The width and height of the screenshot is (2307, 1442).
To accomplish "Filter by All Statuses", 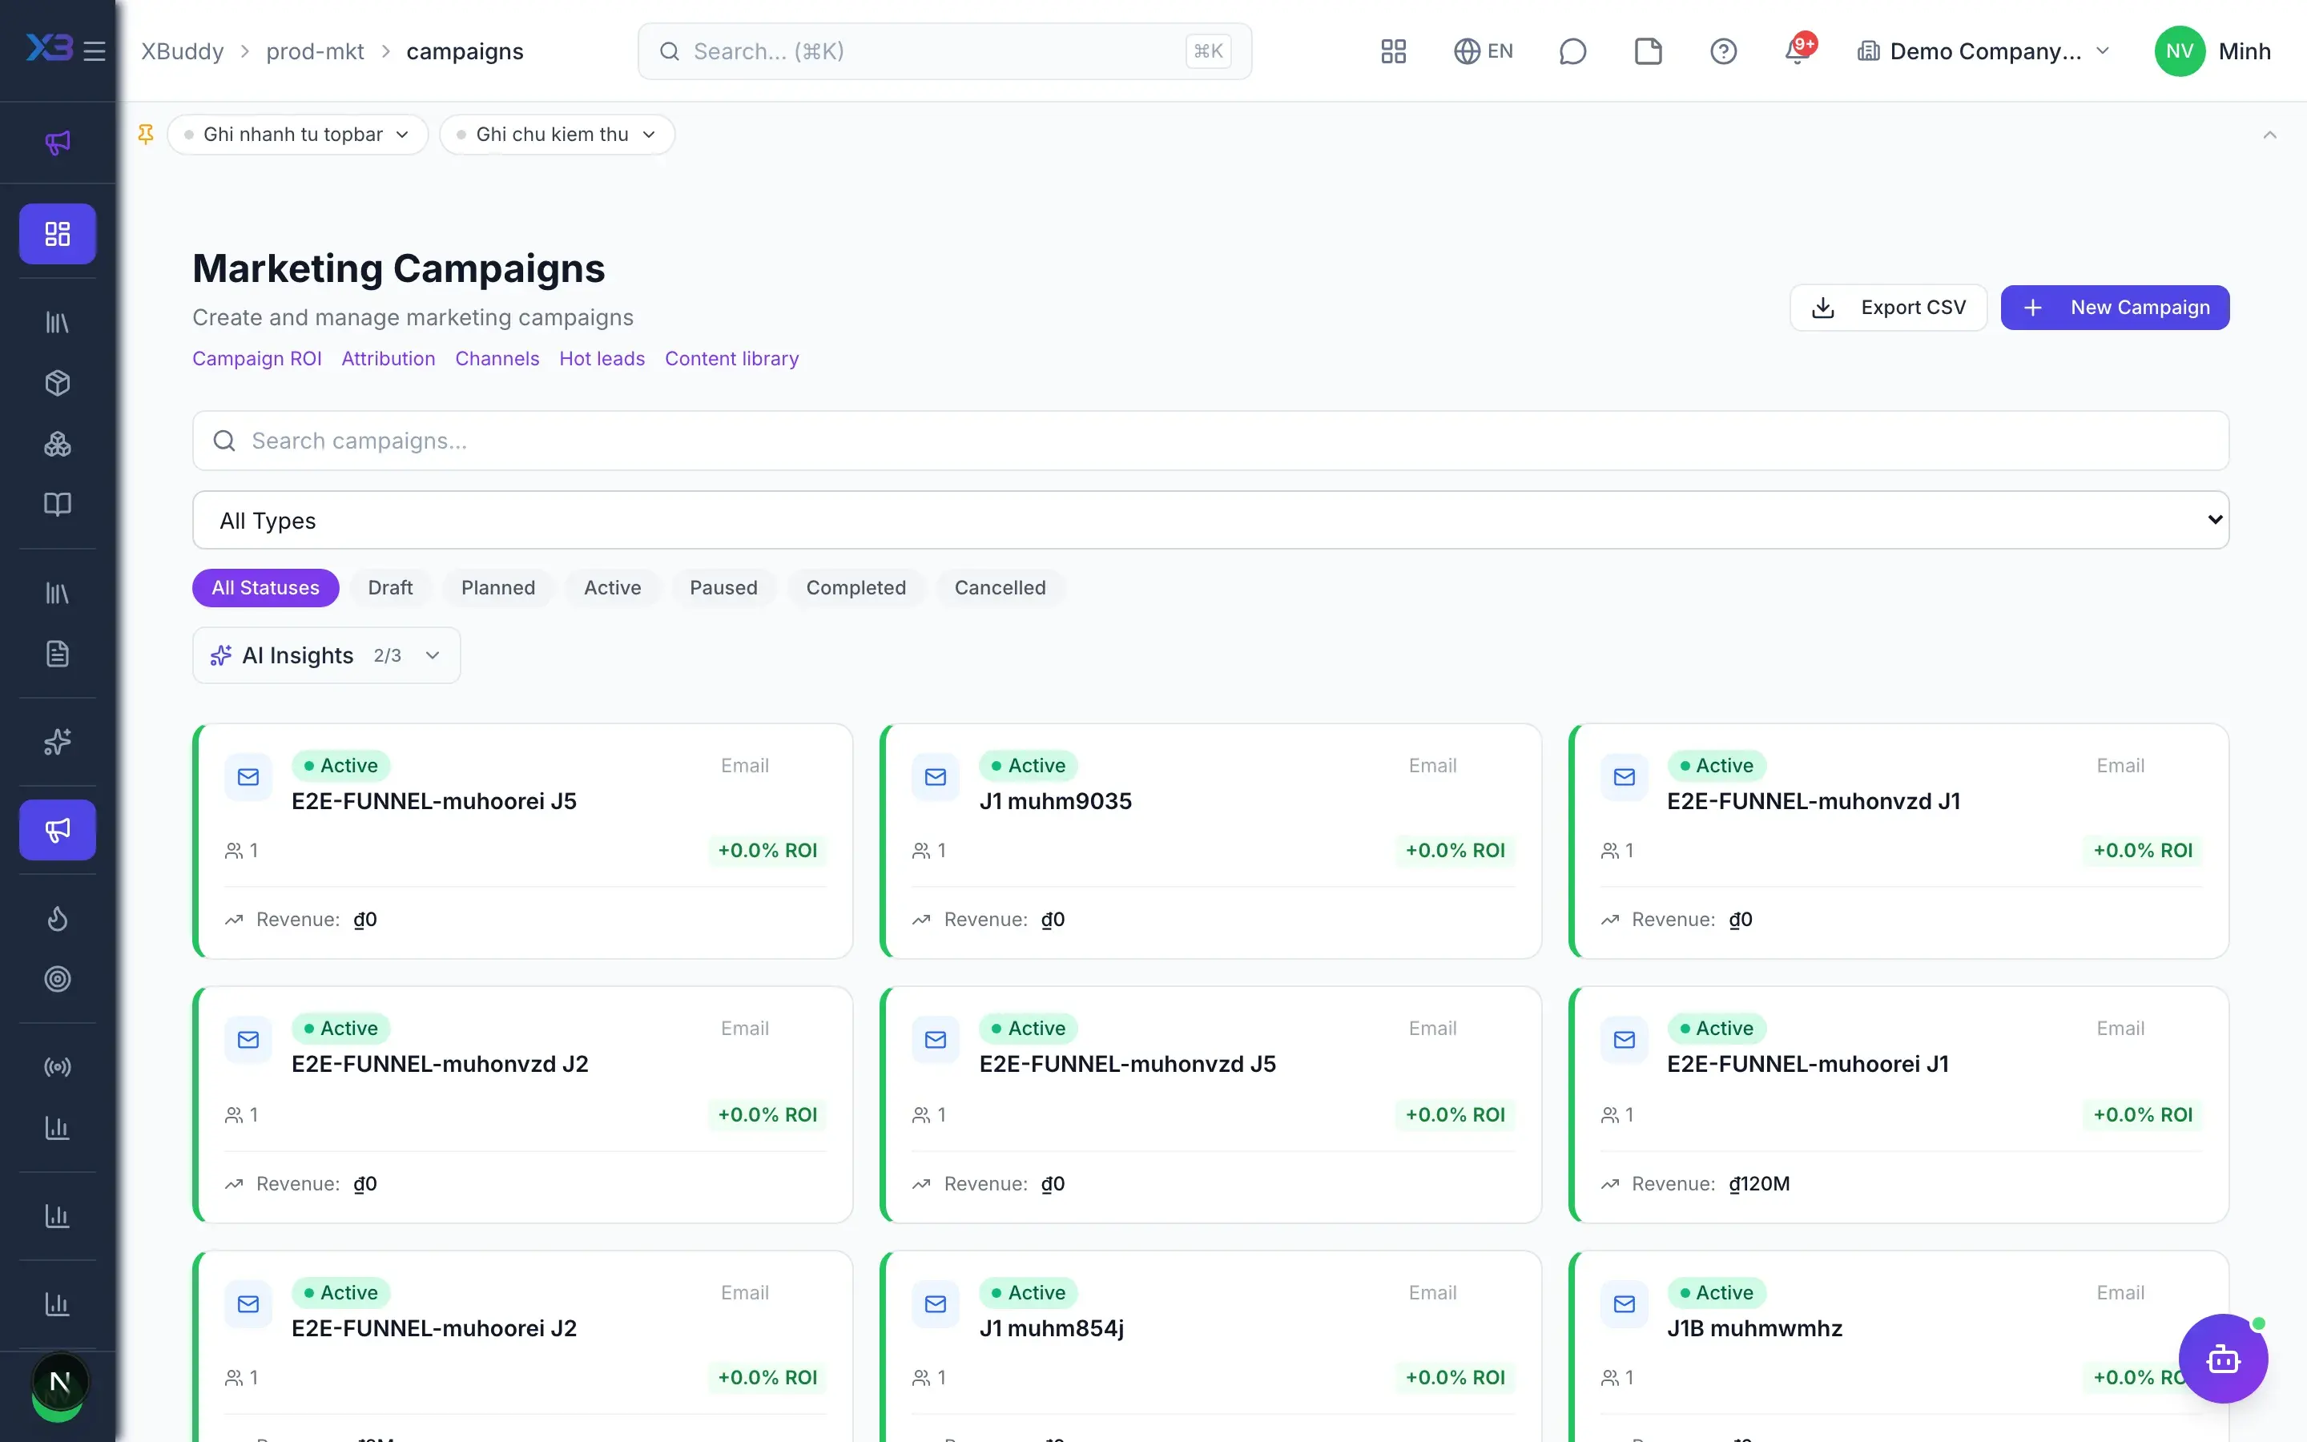I will point(265,587).
